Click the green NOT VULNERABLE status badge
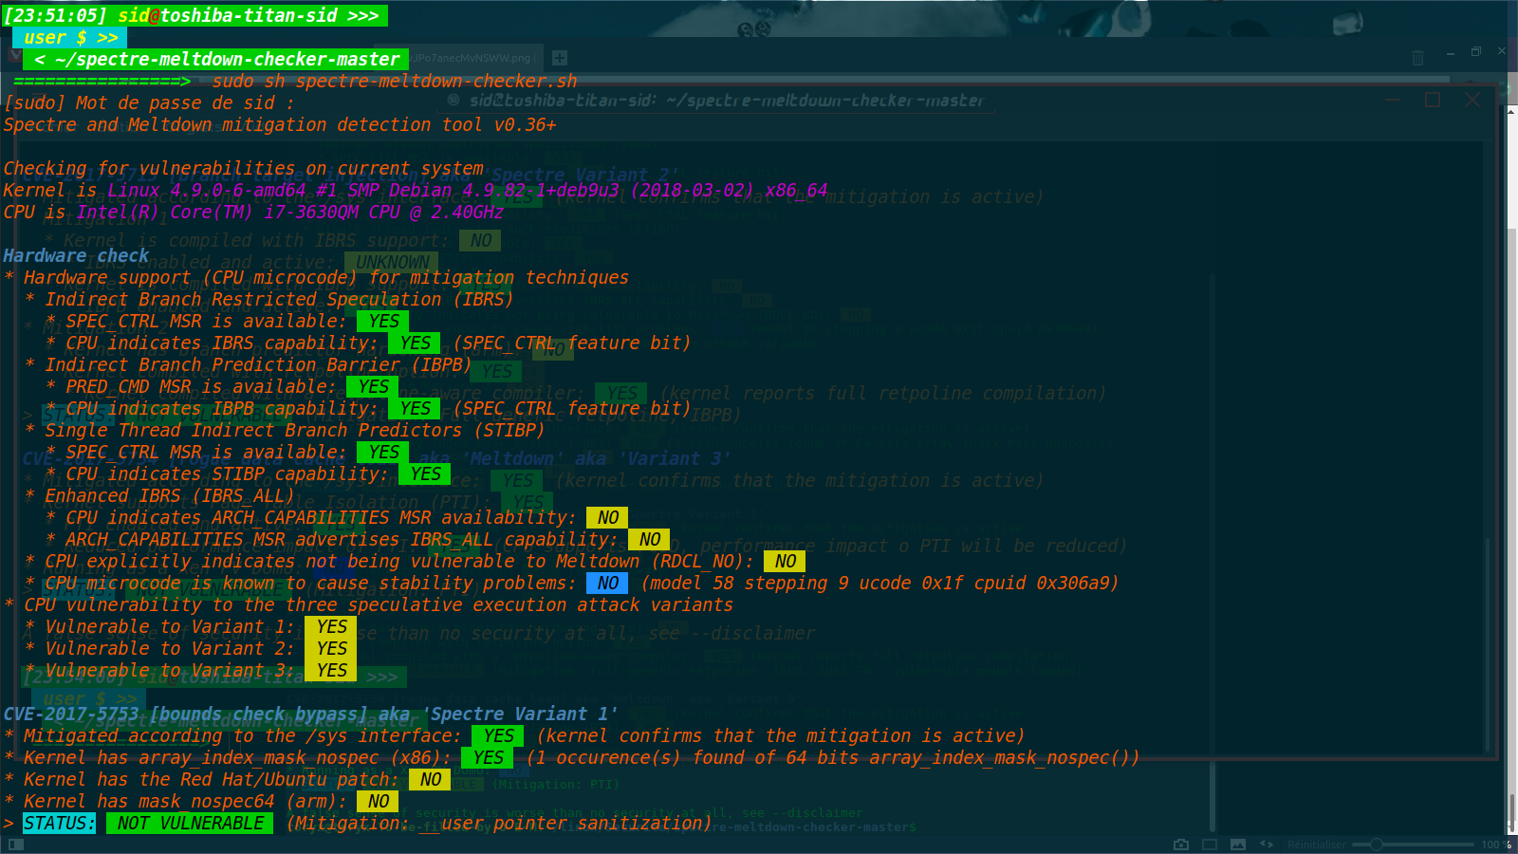1518x854 pixels. coord(190,824)
